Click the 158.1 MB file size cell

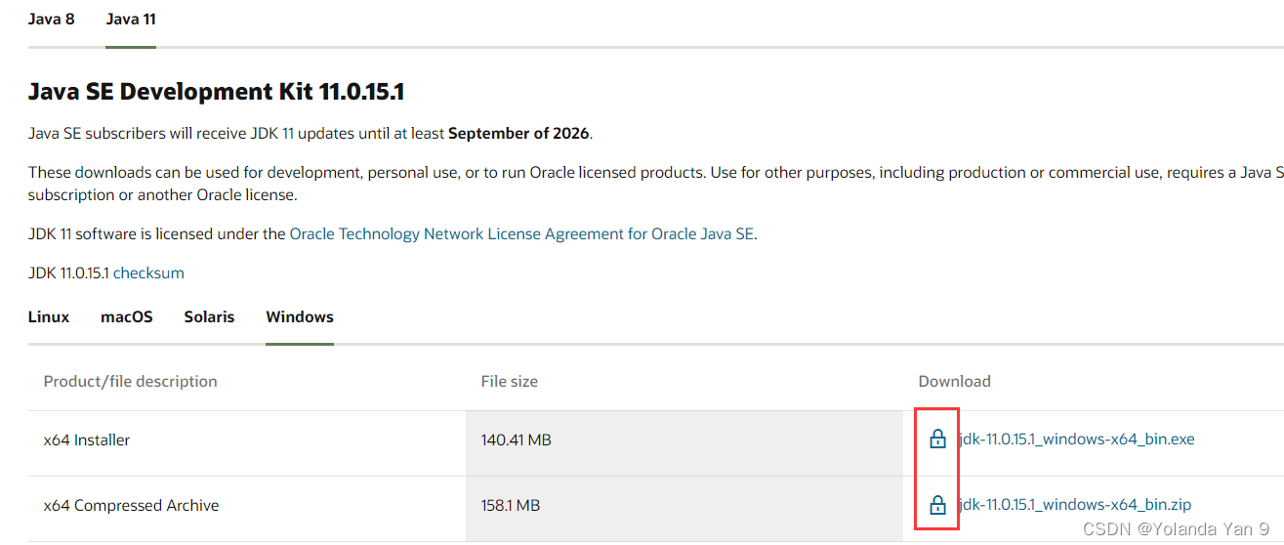[511, 506]
